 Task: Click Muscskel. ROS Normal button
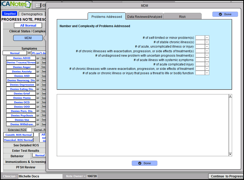tap(18, 140)
